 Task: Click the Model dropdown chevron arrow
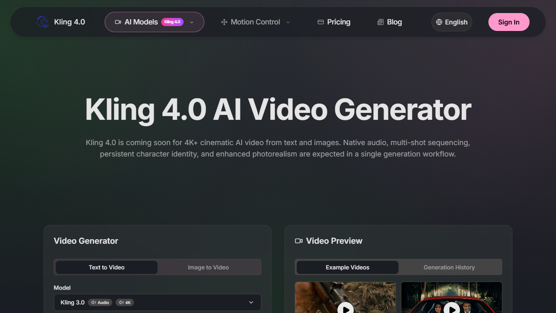point(251,302)
